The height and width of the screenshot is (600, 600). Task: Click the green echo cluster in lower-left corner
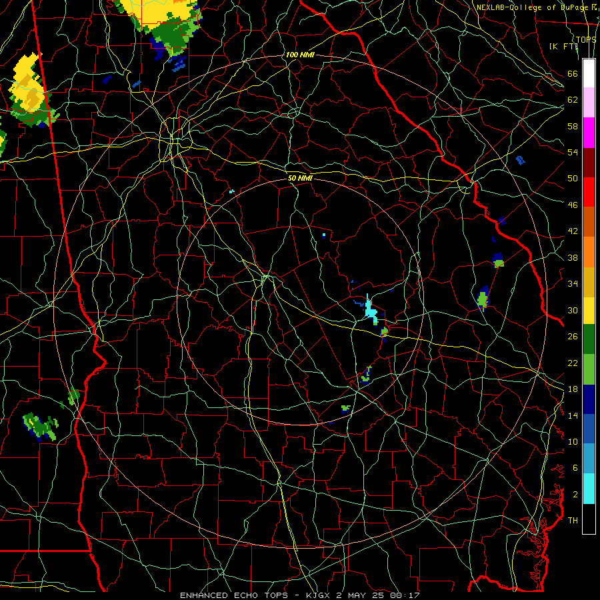pyautogui.click(x=40, y=427)
